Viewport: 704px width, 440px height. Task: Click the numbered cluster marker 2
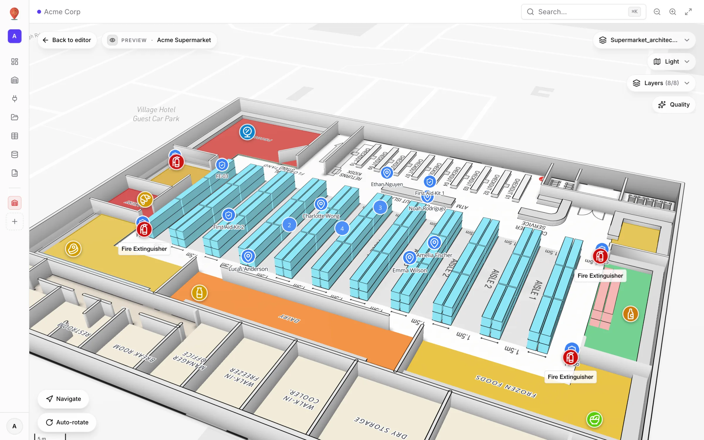(x=289, y=225)
